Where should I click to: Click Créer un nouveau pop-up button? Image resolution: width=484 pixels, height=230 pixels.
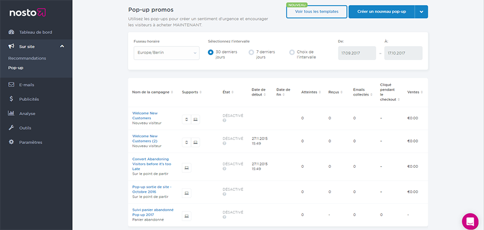point(382,12)
